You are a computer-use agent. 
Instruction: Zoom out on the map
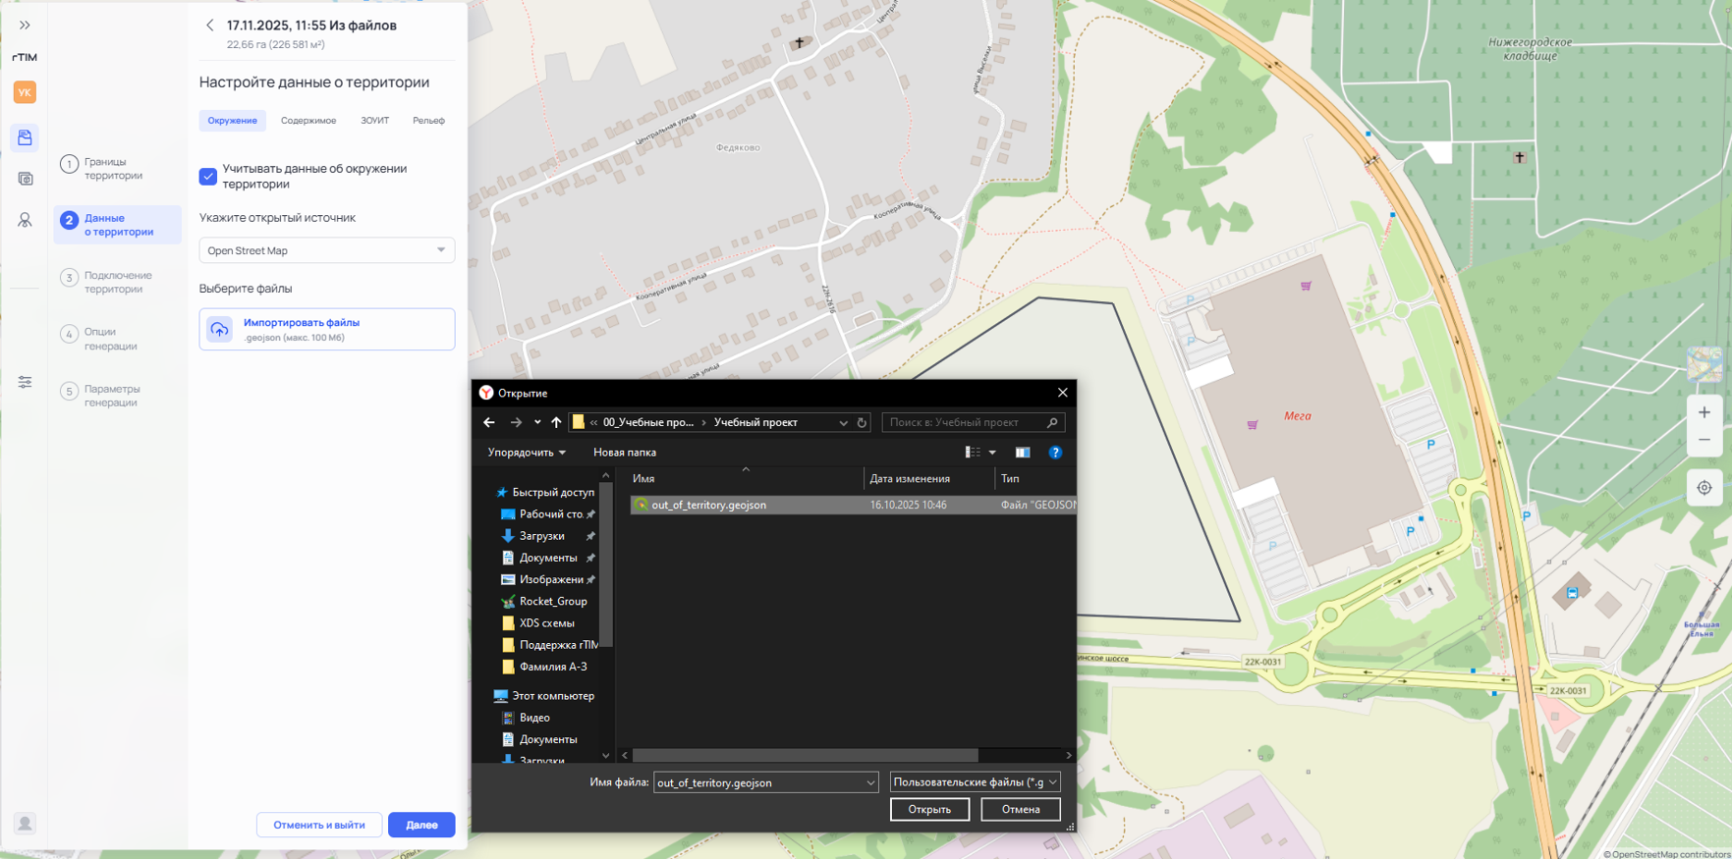click(1704, 440)
